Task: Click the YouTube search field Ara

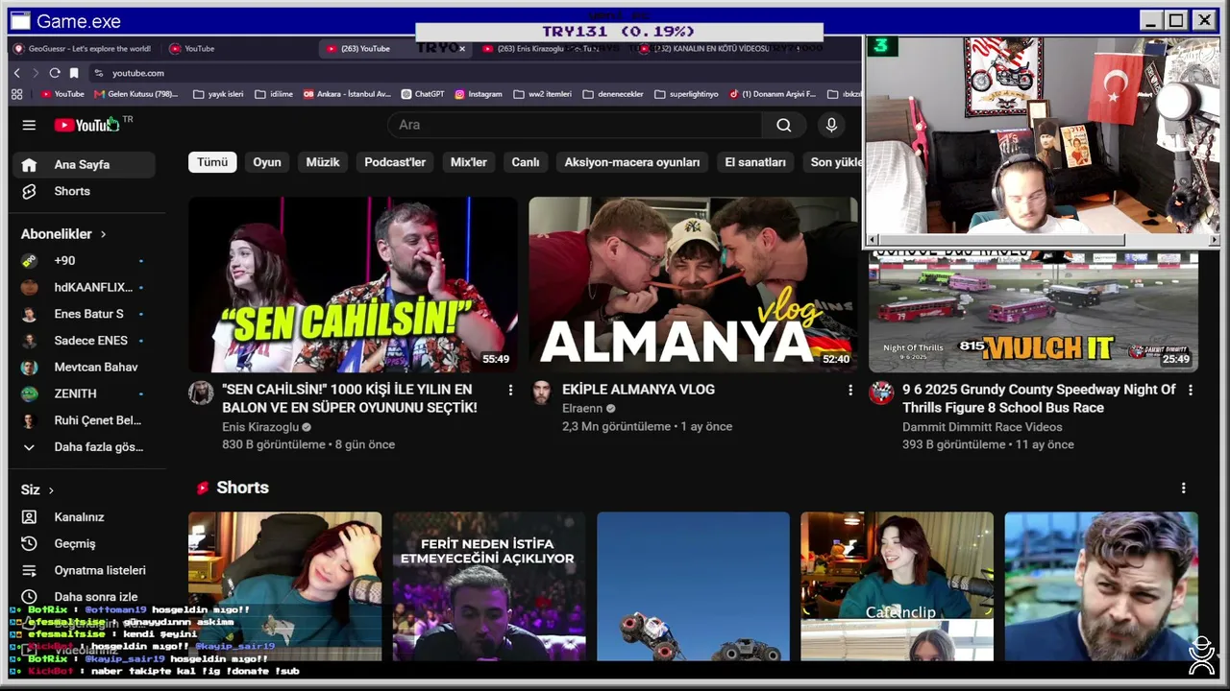Action: [575, 125]
